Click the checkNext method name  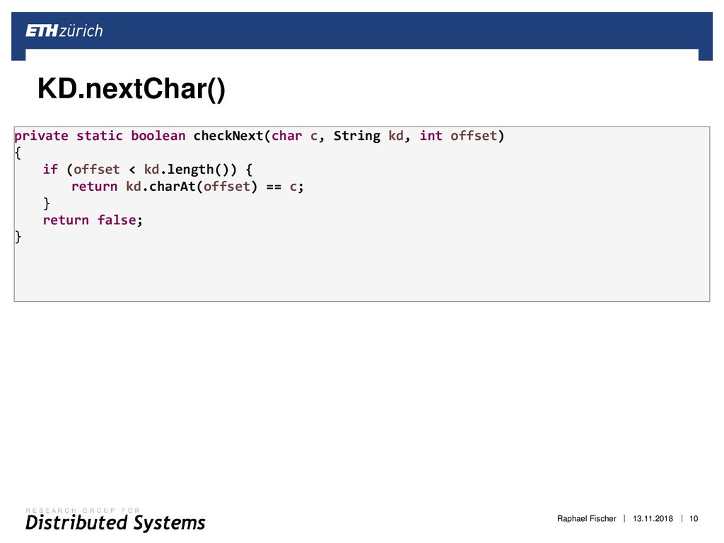(228, 136)
